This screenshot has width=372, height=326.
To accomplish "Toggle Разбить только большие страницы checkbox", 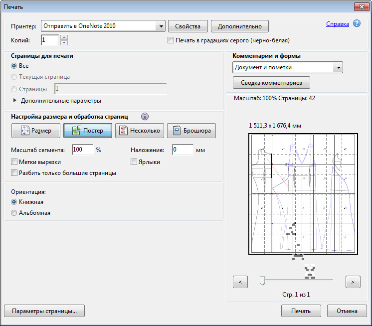I will (x=14, y=173).
